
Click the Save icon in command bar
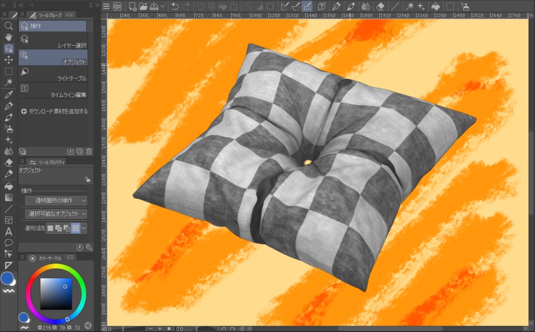154,6
